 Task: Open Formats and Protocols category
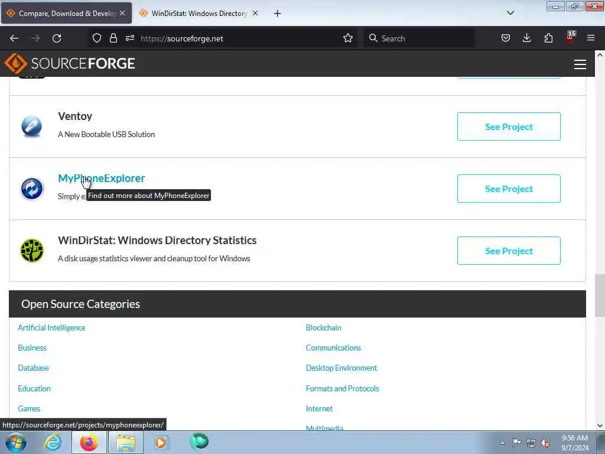click(x=342, y=389)
